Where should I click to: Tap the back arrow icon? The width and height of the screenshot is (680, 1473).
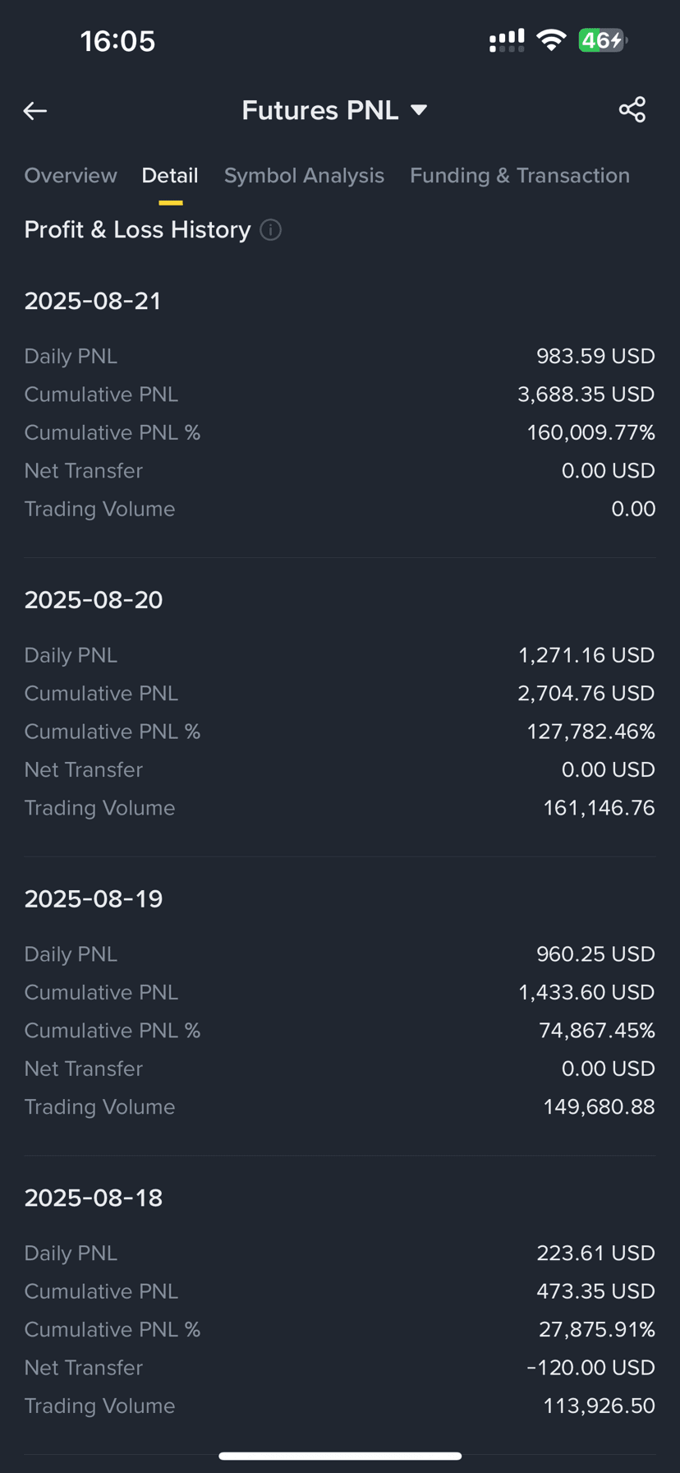point(35,110)
